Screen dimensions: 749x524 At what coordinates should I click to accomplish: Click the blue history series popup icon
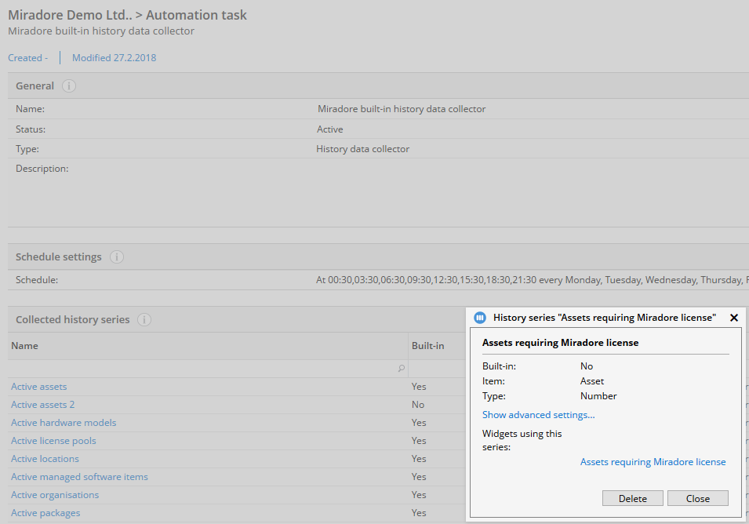[x=479, y=318]
